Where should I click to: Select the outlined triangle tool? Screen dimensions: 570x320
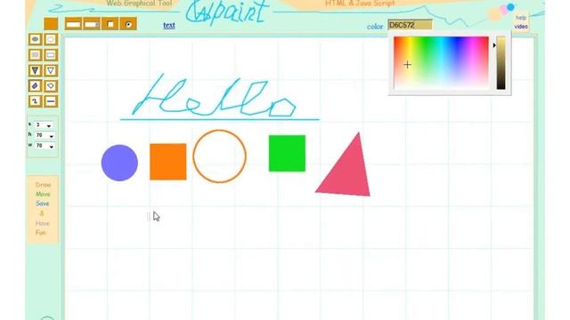point(51,70)
